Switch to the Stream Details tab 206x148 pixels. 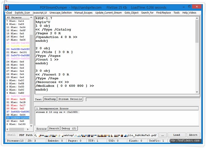[70, 99]
